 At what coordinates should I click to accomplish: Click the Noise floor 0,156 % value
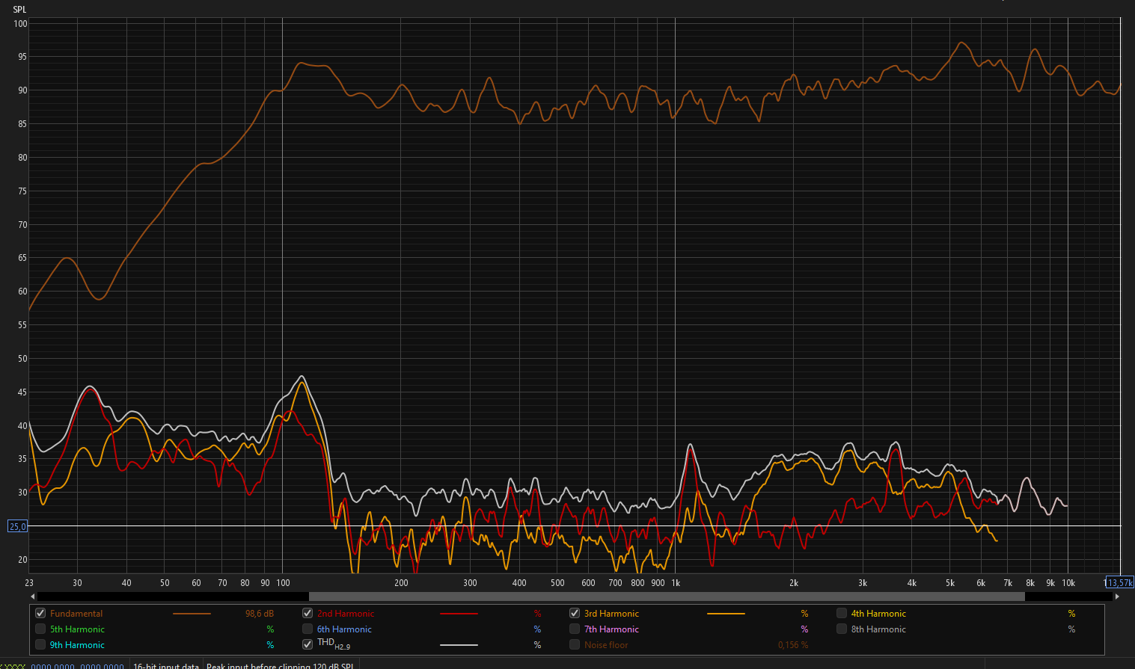[x=793, y=645]
